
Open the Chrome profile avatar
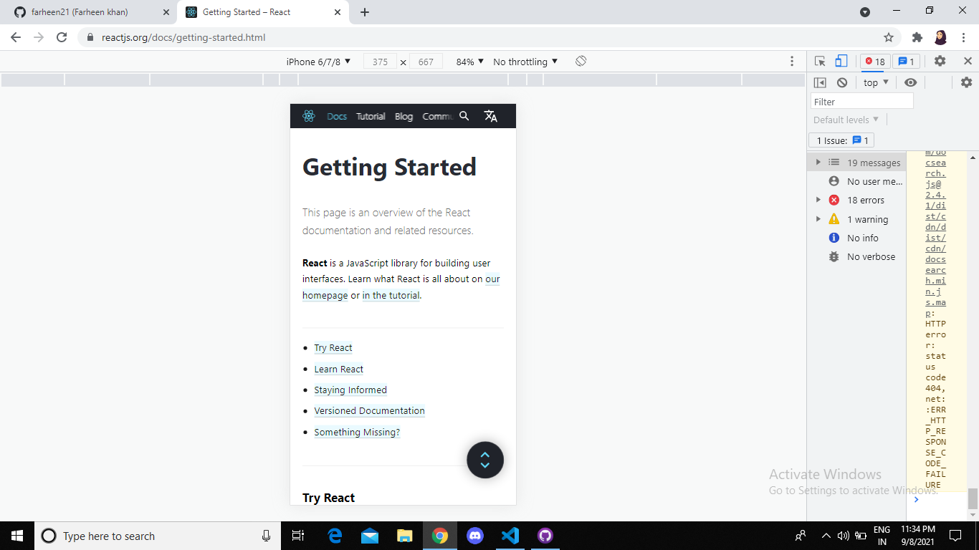pos(941,37)
